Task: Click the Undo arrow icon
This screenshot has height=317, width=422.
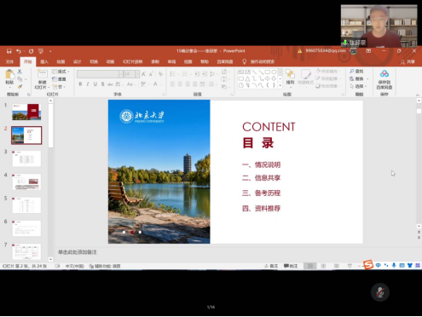Action: click(x=19, y=51)
